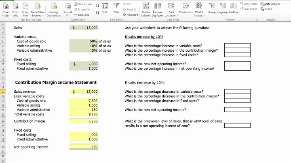The image size is (291, 163).
Task: Open the Sort dialog
Action: pyautogui.click(x=105, y=8)
